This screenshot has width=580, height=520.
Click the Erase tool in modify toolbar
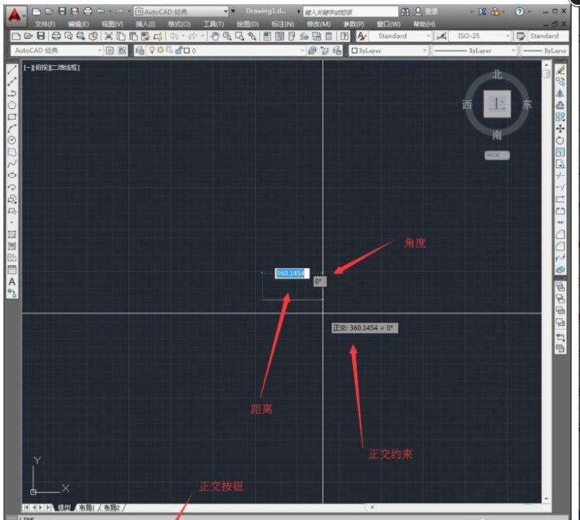560,70
